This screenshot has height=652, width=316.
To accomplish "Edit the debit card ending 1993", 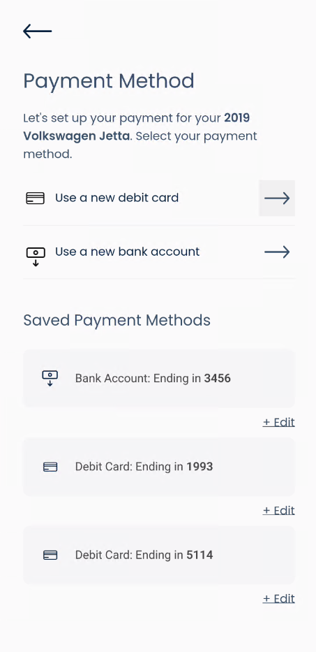I will [278, 510].
